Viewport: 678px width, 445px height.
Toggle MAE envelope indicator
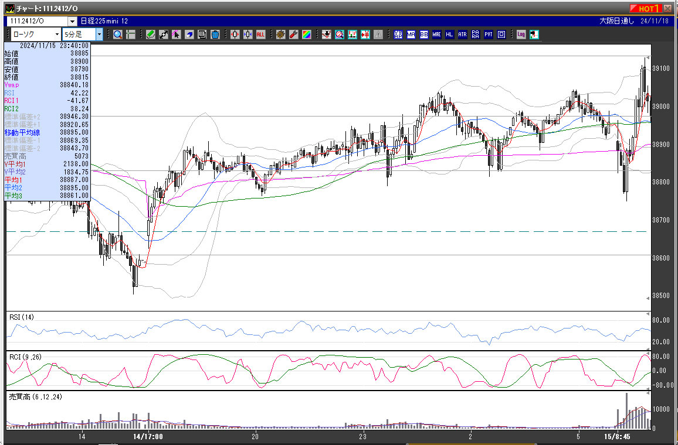(437, 35)
